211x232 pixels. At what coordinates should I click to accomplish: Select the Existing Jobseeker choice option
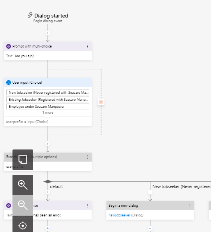coord(48,100)
